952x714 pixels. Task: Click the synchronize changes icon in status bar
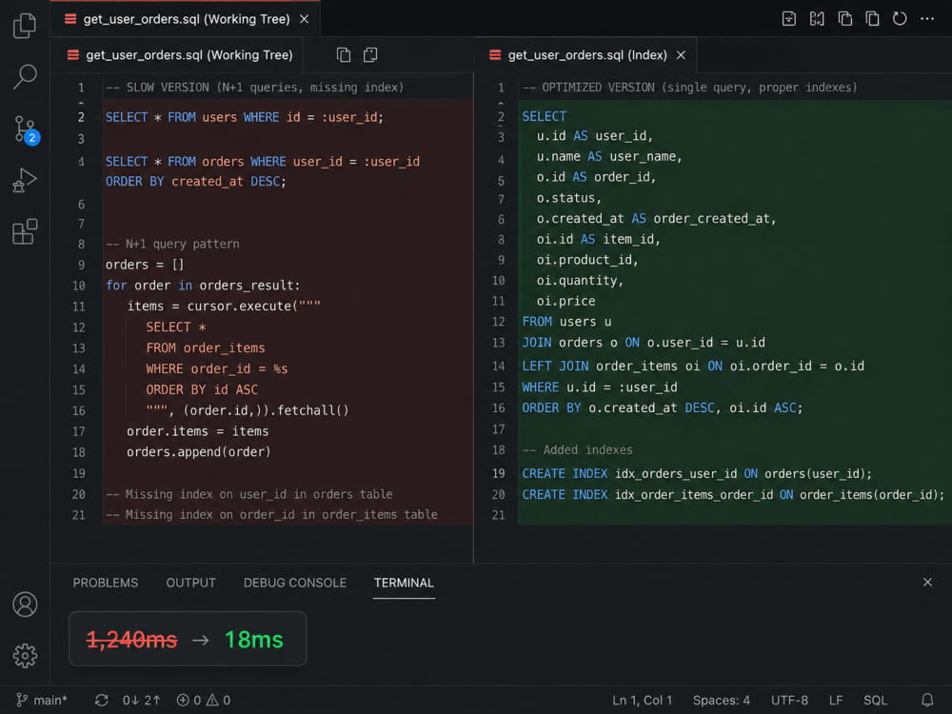click(102, 700)
